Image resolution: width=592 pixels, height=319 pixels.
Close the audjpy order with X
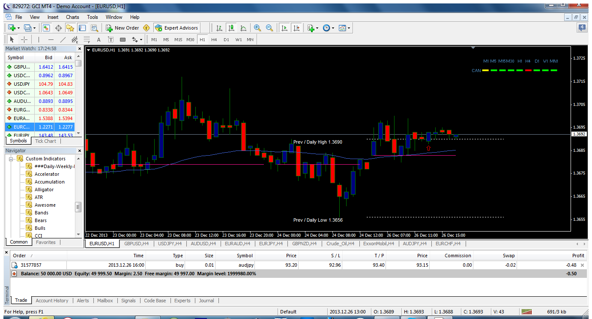pos(582,265)
